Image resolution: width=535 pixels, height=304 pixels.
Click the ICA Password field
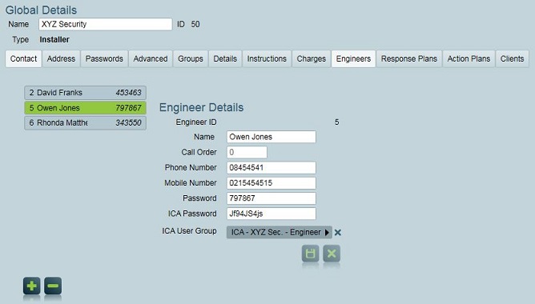pos(272,214)
